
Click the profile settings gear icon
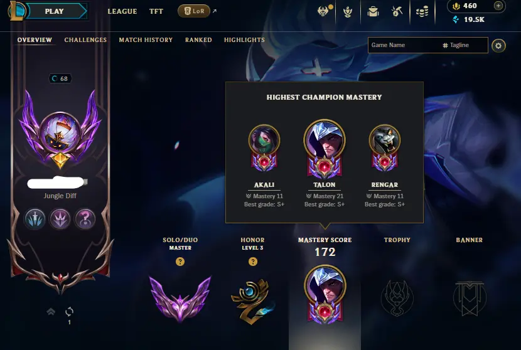pyautogui.click(x=498, y=46)
